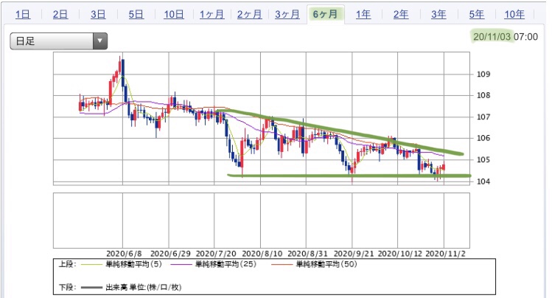The image size is (552, 298).
Task: Choose the 5年 chart range
Action: [476, 15]
